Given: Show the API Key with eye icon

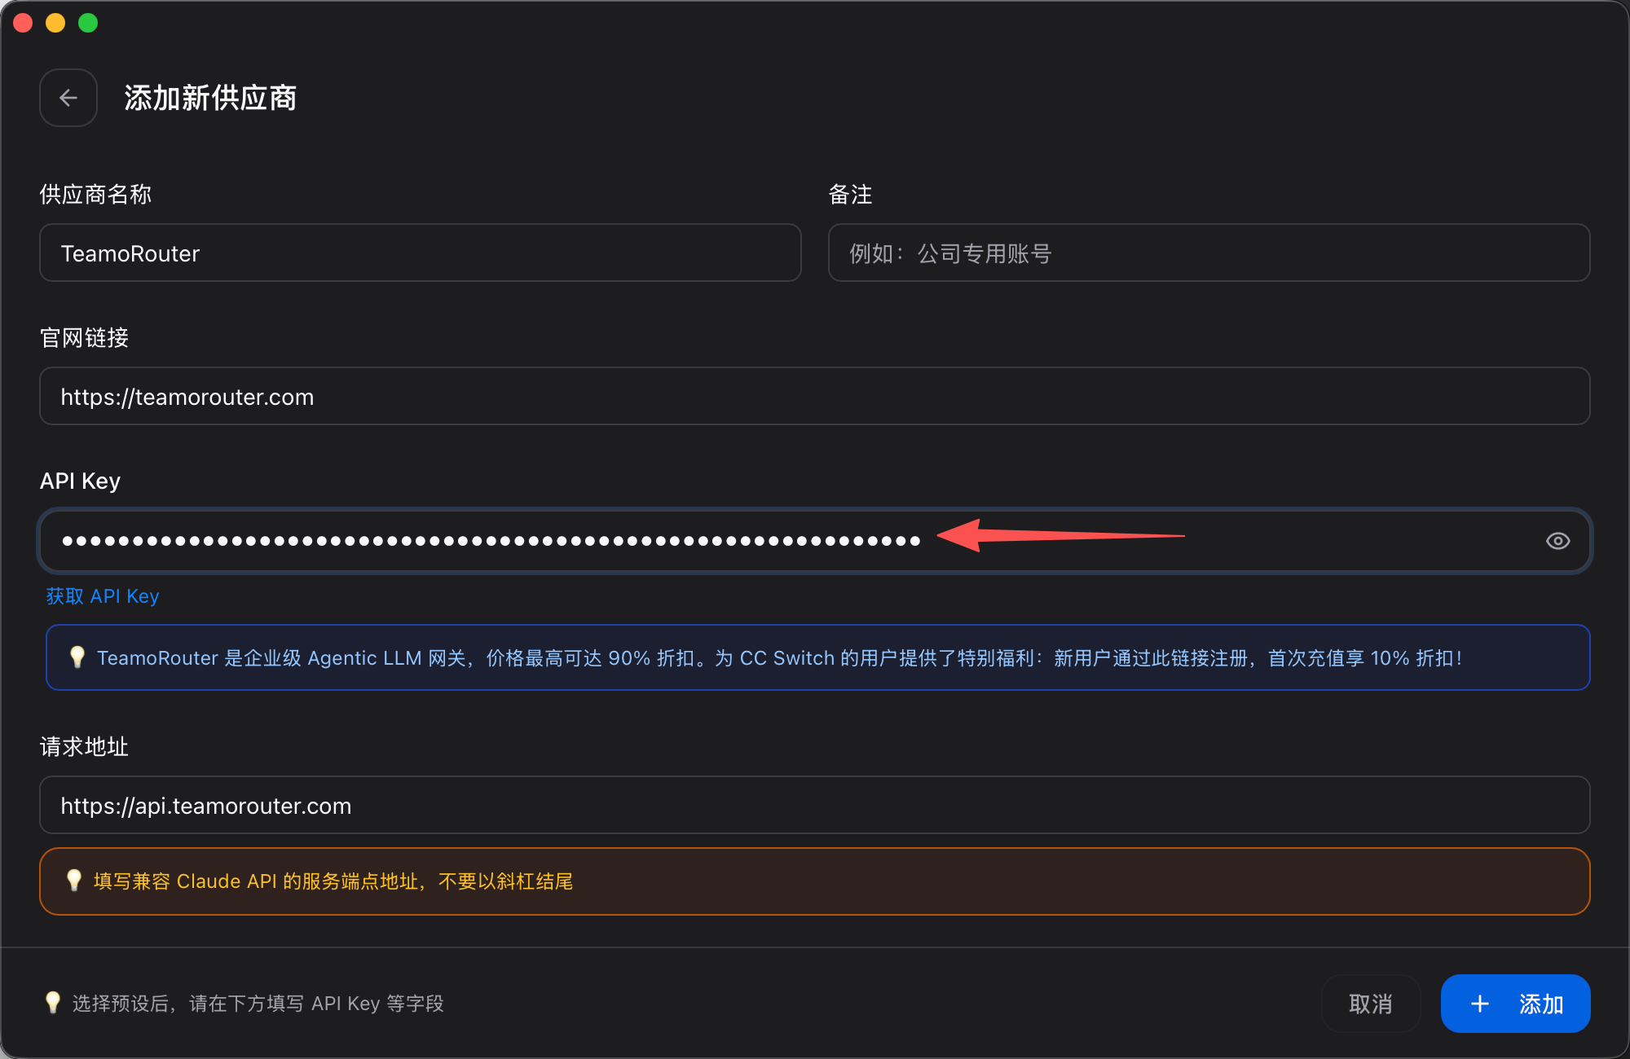Looking at the screenshot, I should click(x=1557, y=541).
